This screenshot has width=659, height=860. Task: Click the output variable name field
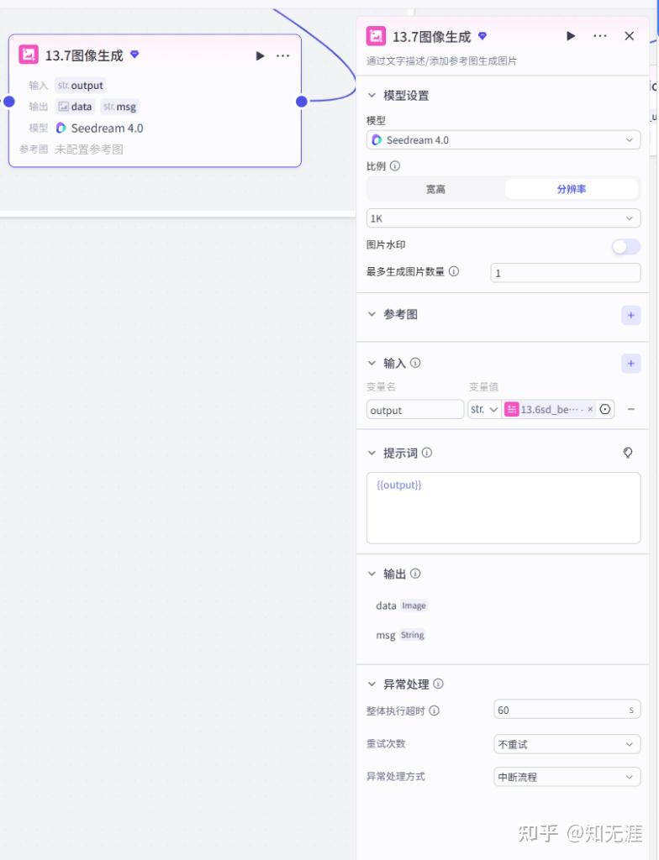coord(414,410)
